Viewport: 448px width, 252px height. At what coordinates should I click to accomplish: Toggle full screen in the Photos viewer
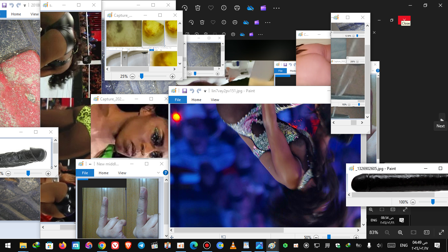(x=441, y=232)
